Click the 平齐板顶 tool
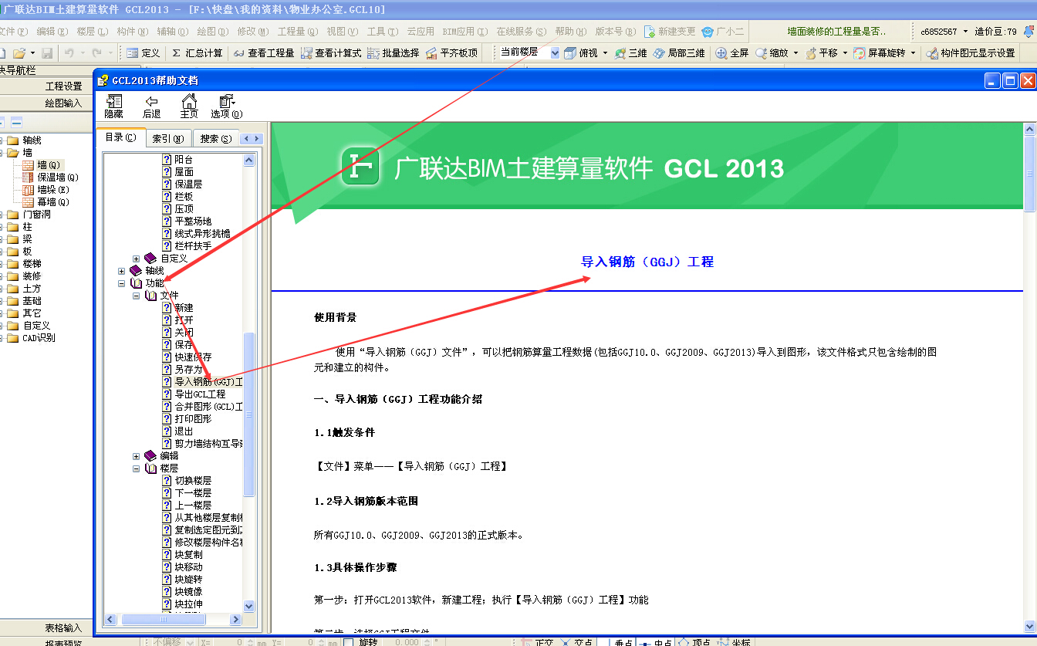Screen dimensions: 1037x646 tap(451, 53)
